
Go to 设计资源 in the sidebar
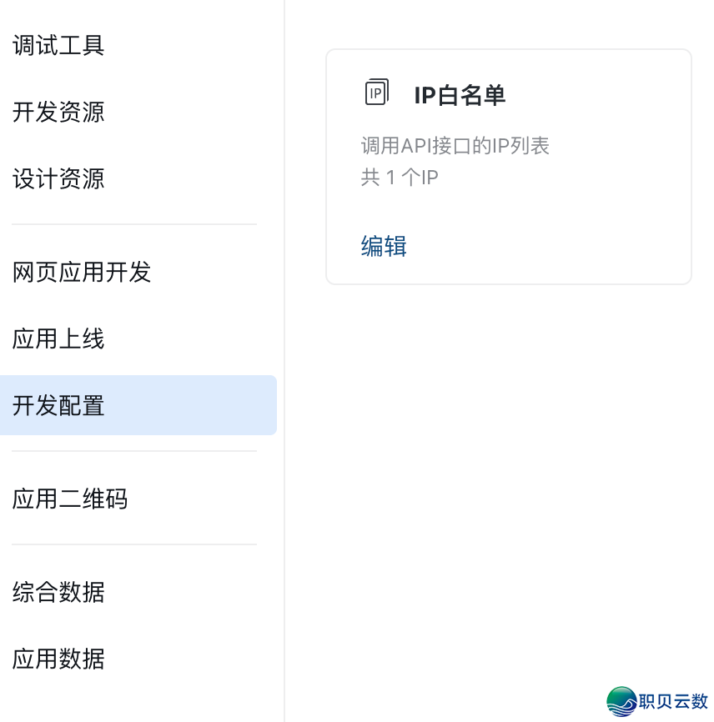click(x=58, y=178)
